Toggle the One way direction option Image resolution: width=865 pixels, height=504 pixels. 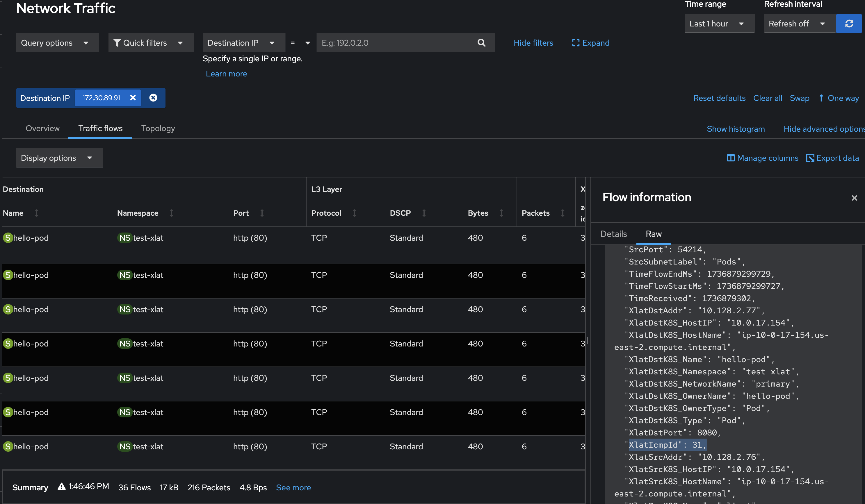[x=839, y=98]
